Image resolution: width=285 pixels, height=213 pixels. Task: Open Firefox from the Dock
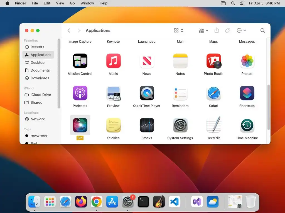click(81, 202)
